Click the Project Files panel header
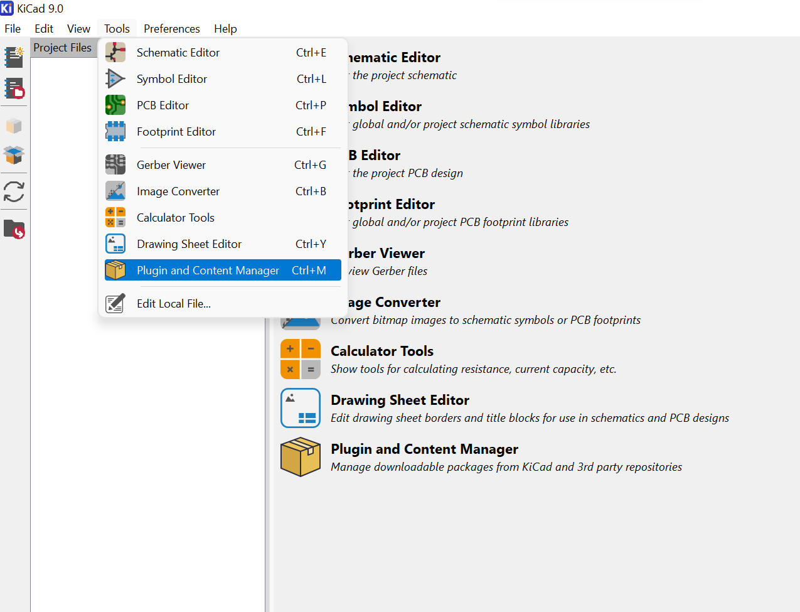Image resolution: width=800 pixels, height=612 pixels. point(62,48)
